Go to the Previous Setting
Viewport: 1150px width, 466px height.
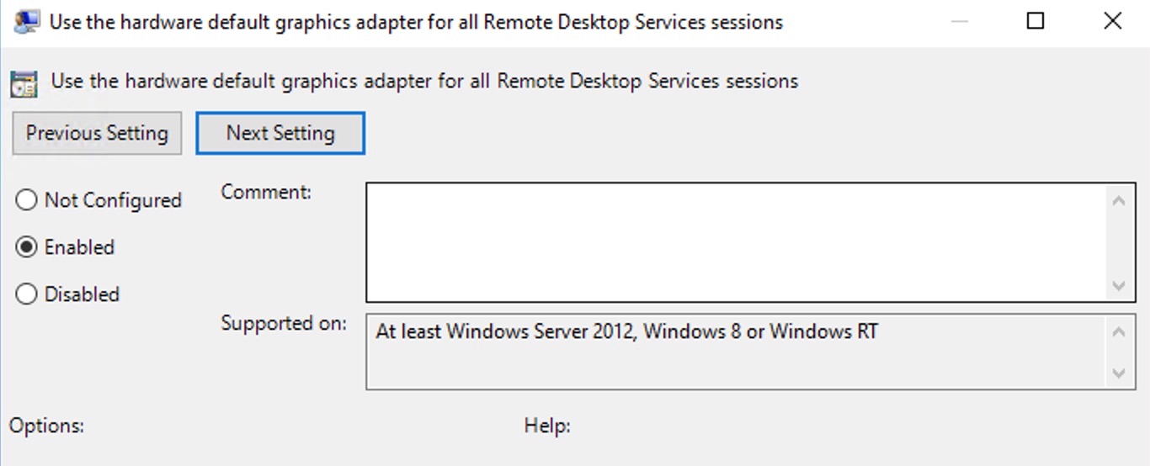point(97,133)
